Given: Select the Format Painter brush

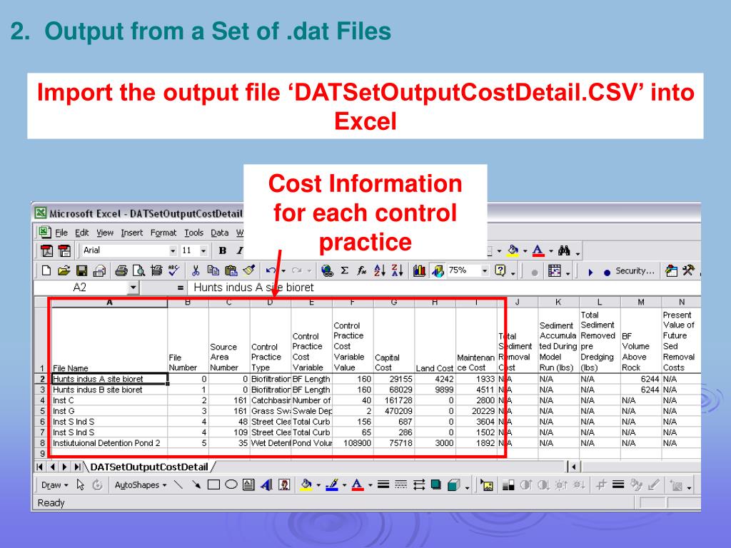Looking at the screenshot, I should [x=249, y=270].
